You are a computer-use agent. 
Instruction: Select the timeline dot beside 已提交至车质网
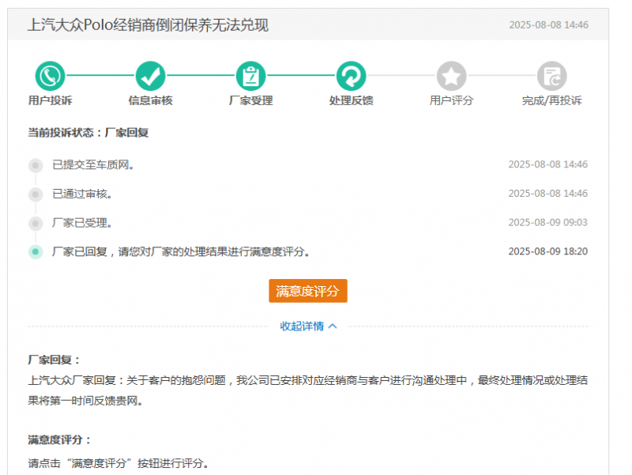pyautogui.click(x=36, y=165)
